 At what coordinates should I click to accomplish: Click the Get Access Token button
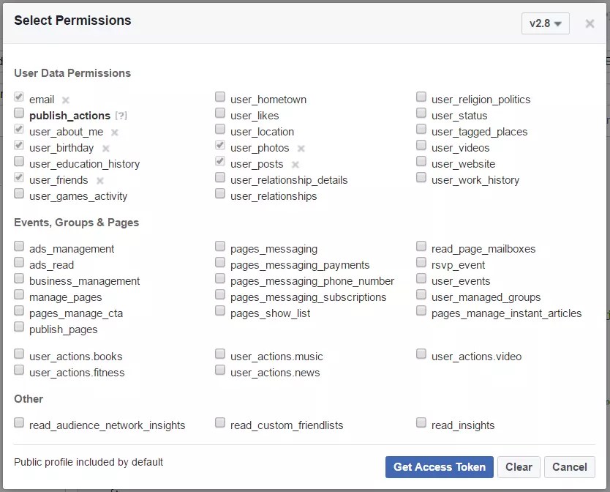tap(439, 467)
